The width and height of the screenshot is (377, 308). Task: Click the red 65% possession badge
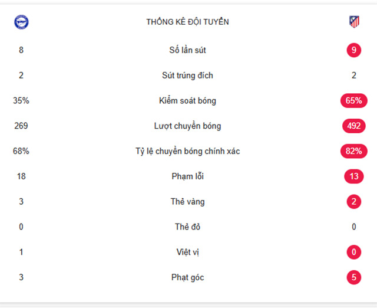point(353,101)
